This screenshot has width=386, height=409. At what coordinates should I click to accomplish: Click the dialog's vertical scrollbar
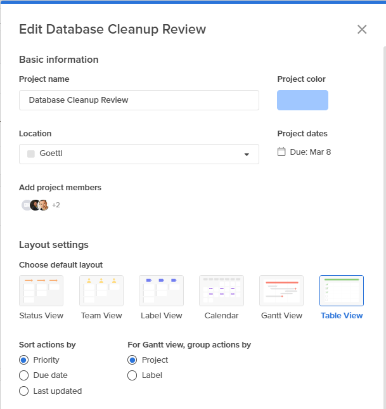click(x=385, y=227)
